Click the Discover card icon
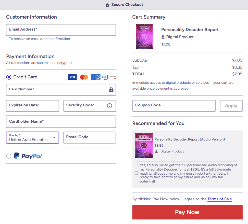Screen dimensions: 248x224 113,77
